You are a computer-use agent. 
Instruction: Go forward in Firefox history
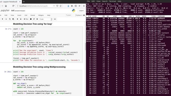click(2, 6)
